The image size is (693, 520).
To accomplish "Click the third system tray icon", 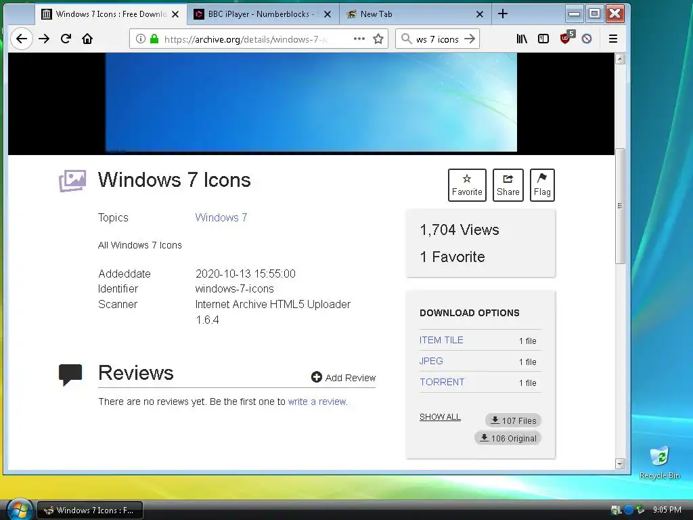I will coord(640,510).
